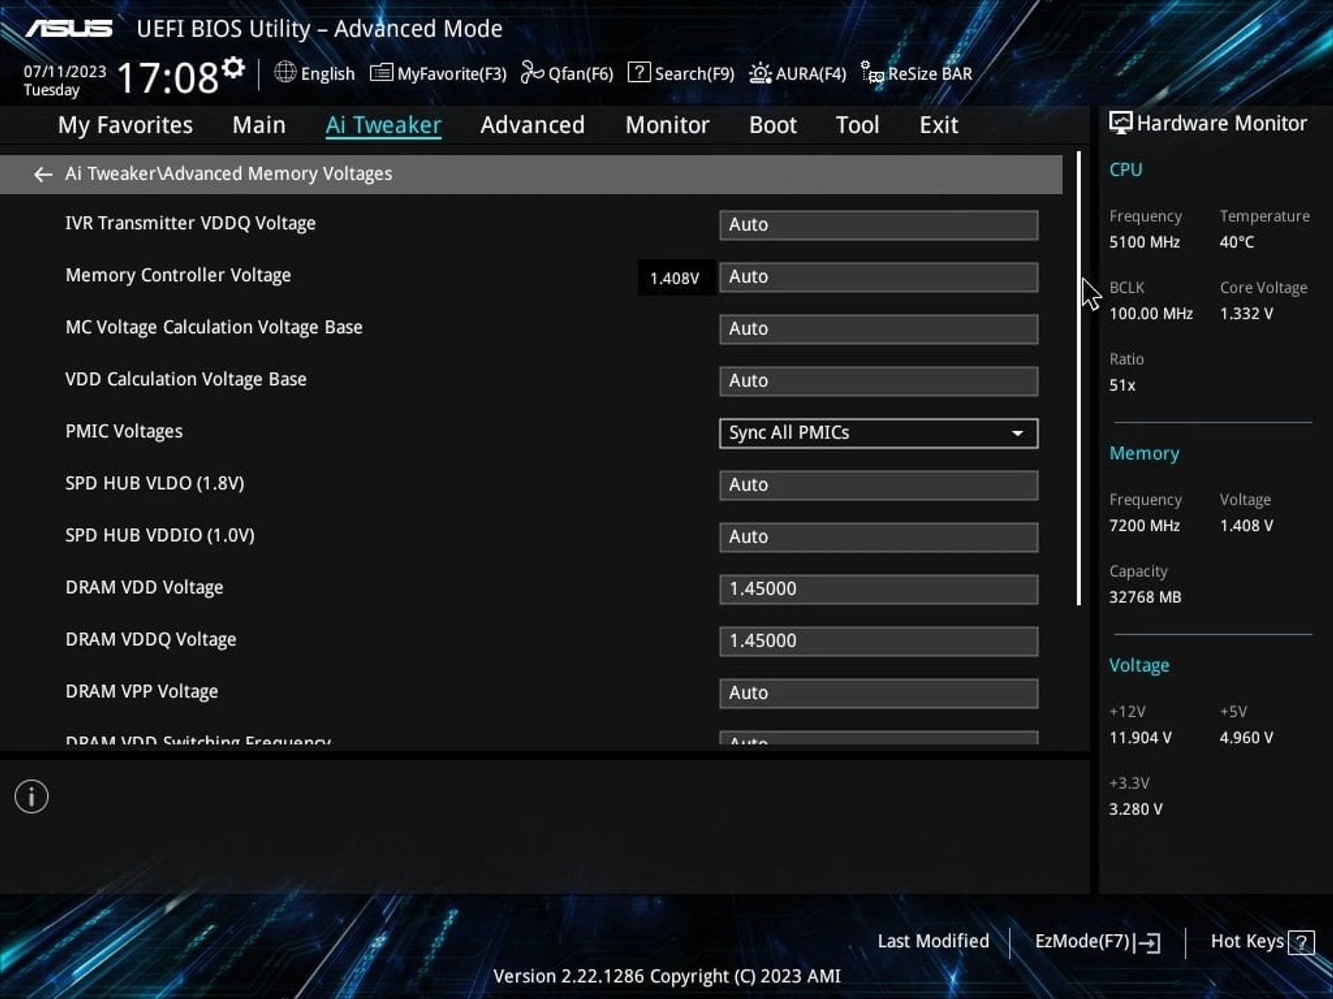Click MC Voltage Calculation Voltage Base field
Image resolution: width=1333 pixels, height=999 pixels.
pos(879,329)
